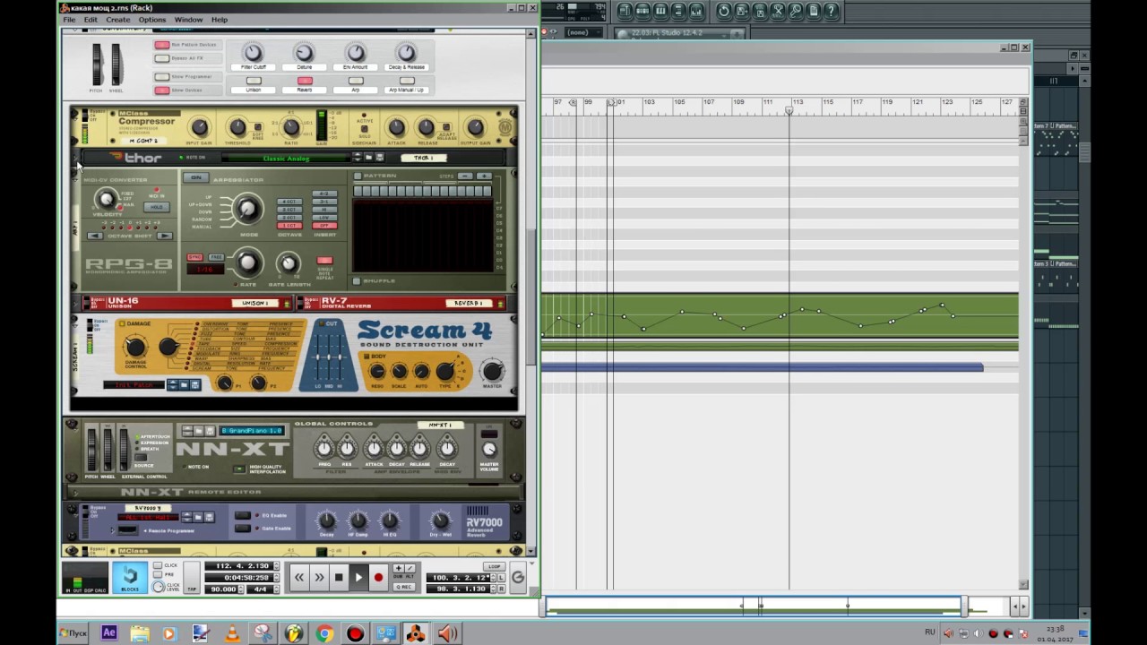This screenshot has width=1147, height=645.
Task: Stop Reason playback
Action: (x=339, y=578)
